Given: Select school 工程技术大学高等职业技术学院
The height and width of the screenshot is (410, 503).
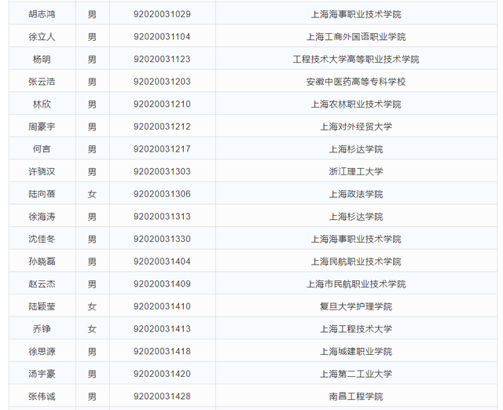Looking at the screenshot, I should 356,60.
